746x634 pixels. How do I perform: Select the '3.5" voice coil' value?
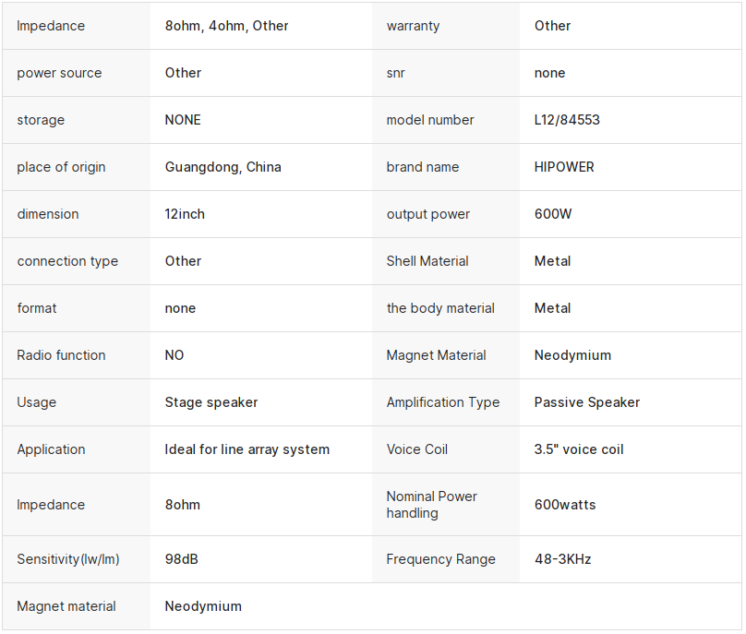(579, 449)
